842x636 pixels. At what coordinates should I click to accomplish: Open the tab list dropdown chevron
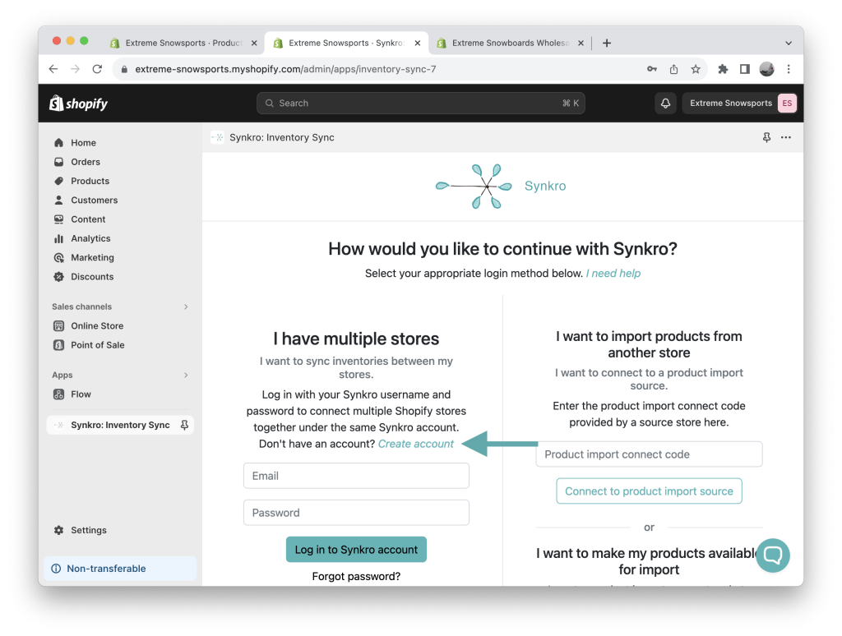tap(789, 43)
